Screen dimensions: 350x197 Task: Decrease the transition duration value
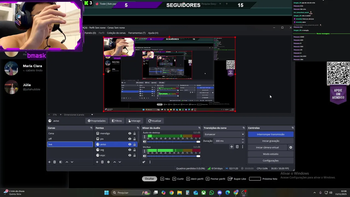click(243, 142)
